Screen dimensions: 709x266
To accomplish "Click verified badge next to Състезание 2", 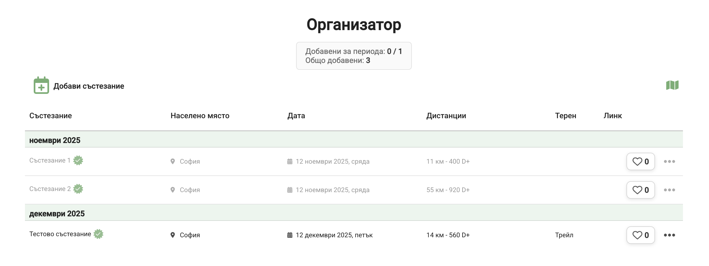I will click(78, 189).
